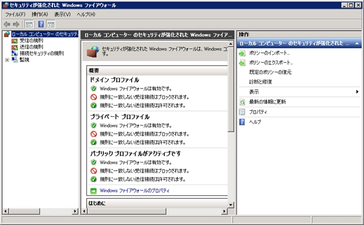Click the blue Help toolbar icon
The image size is (364, 225).
point(41,24)
